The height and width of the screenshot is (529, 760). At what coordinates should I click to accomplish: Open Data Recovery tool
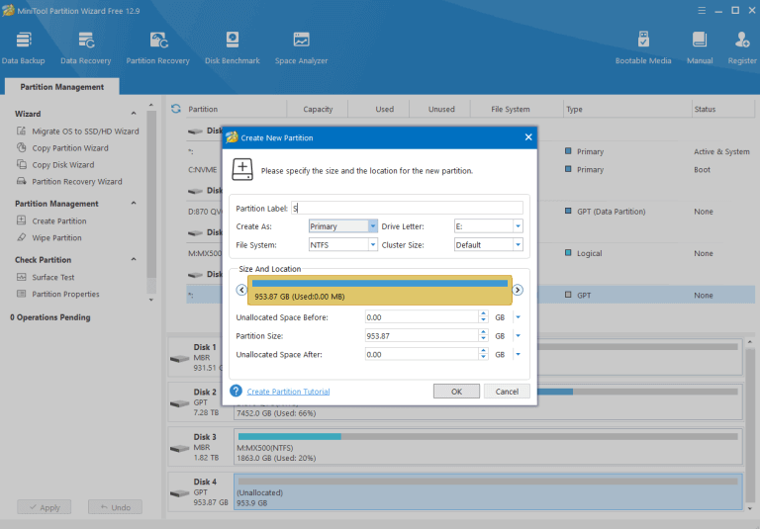[86, 48]
